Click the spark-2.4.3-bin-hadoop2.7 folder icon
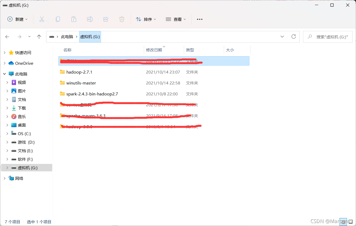 coord(62,94)
